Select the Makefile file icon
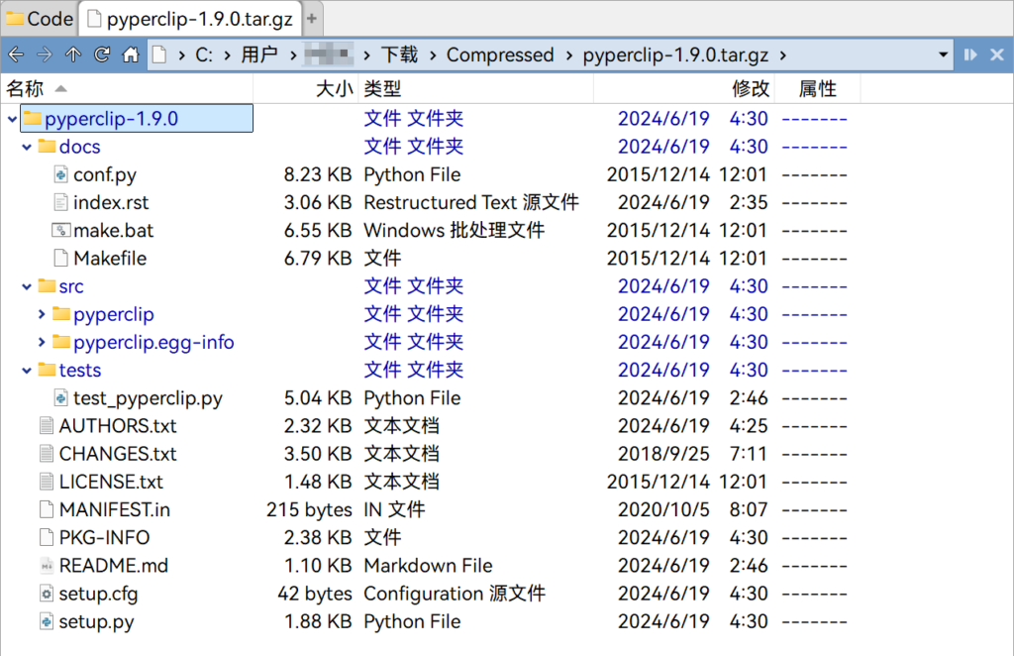1014x656 pixels. (x=60, y=258)
